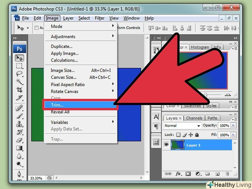Select the Lasso tool
This screenshot has width=252, height=189.
[19, 74]
